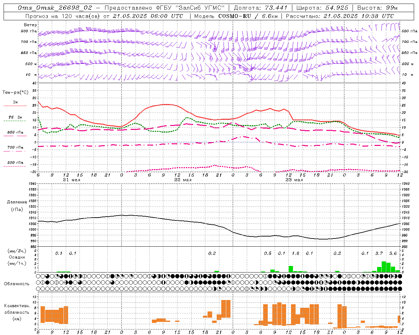This screenshot has width=419, height=335.
Task: Select the Тем-ра(°C) temperature panel label
Action: pyautogui.click(x=15, y=93)
